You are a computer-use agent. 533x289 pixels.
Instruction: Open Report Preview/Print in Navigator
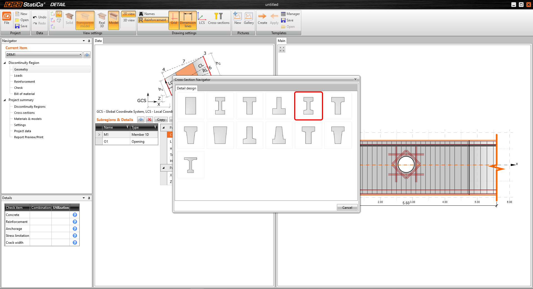29,137
